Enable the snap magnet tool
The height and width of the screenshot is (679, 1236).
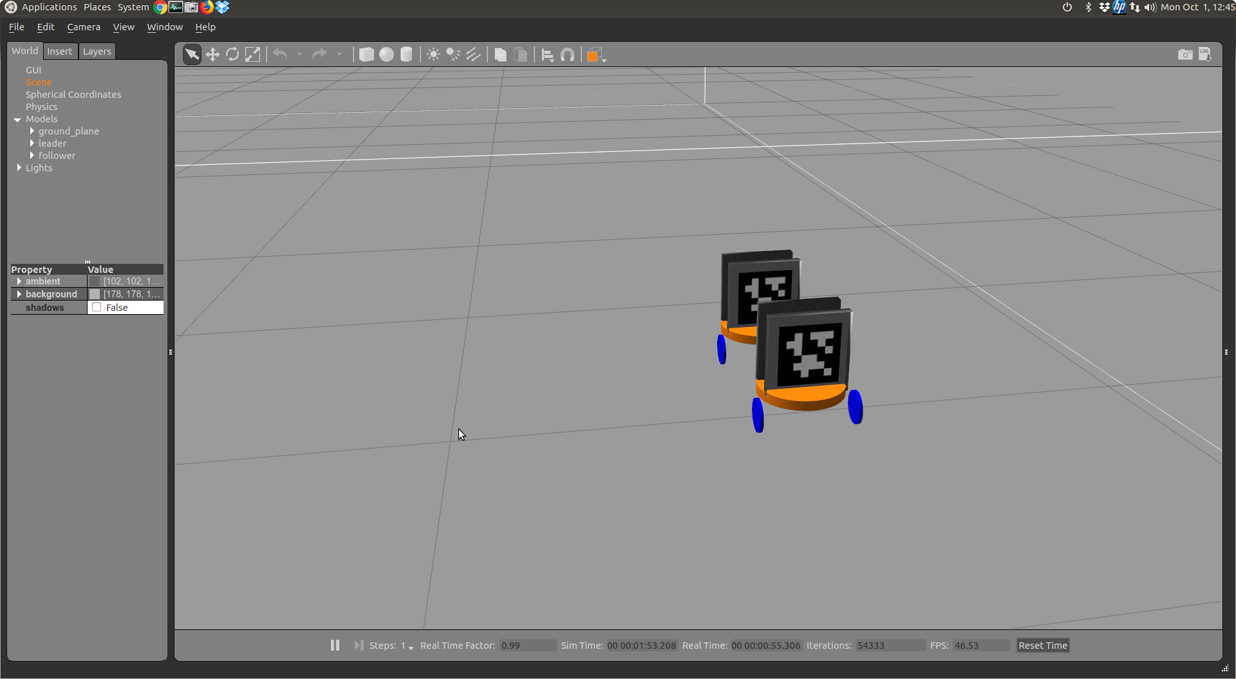tap(567, 55)
